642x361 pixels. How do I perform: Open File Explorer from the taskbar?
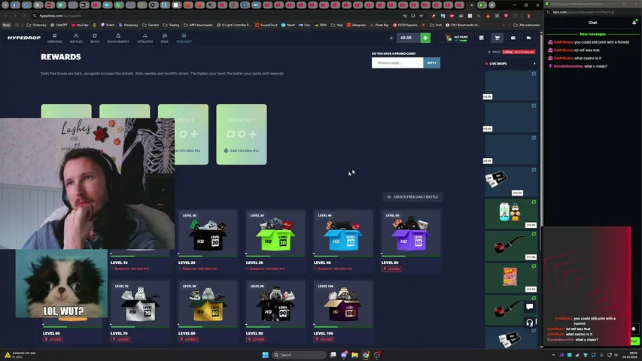pyautogui.click(x=354, y=355)
